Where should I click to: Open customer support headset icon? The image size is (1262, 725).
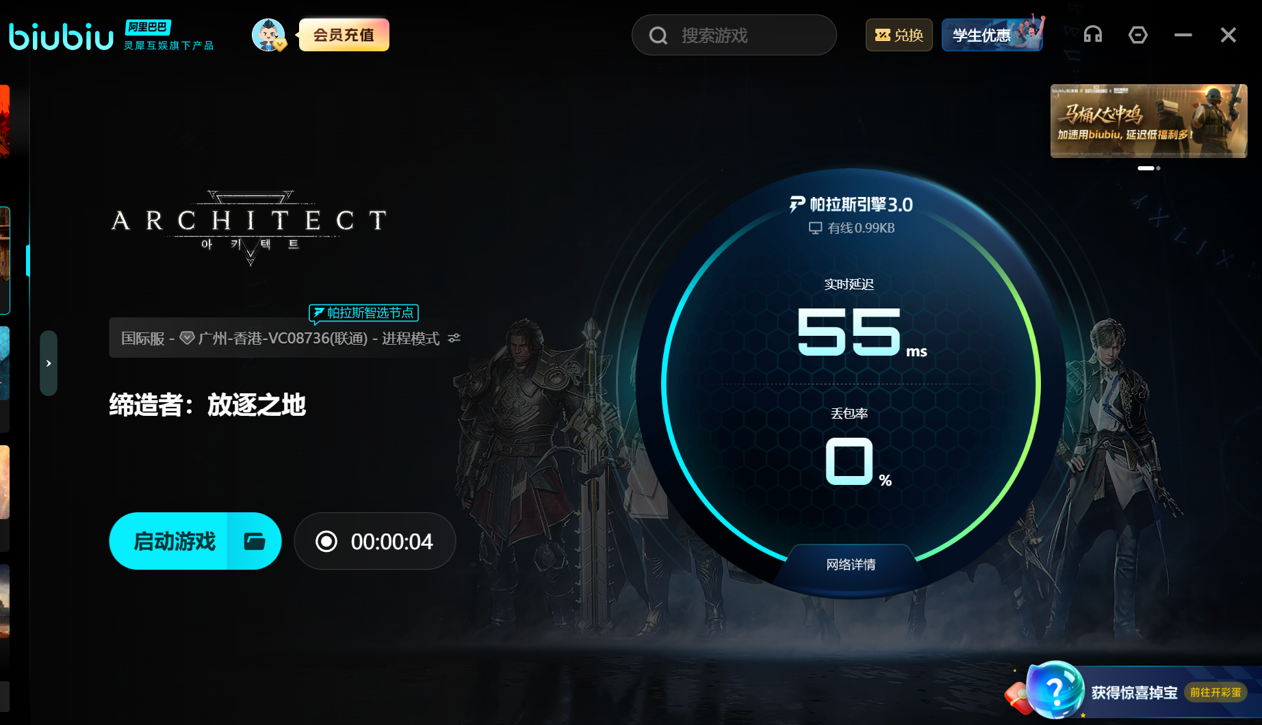(x=1093, y=35)
